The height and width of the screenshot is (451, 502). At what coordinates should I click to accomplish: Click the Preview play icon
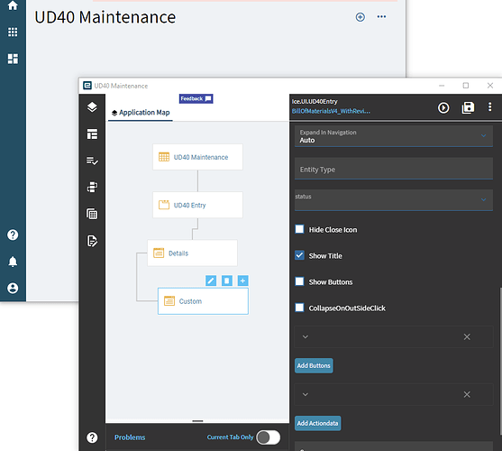(x=443, y=107)
